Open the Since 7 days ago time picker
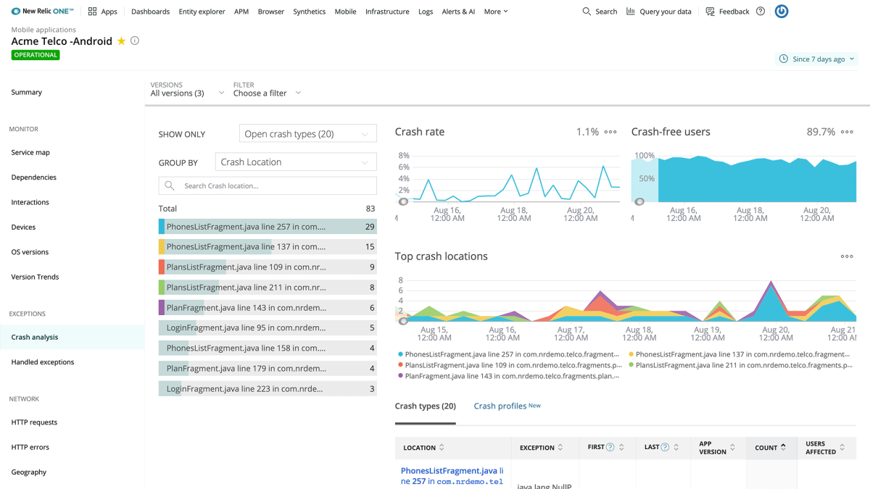This screenshot has width=870, height=489. (x=817, y=59)
